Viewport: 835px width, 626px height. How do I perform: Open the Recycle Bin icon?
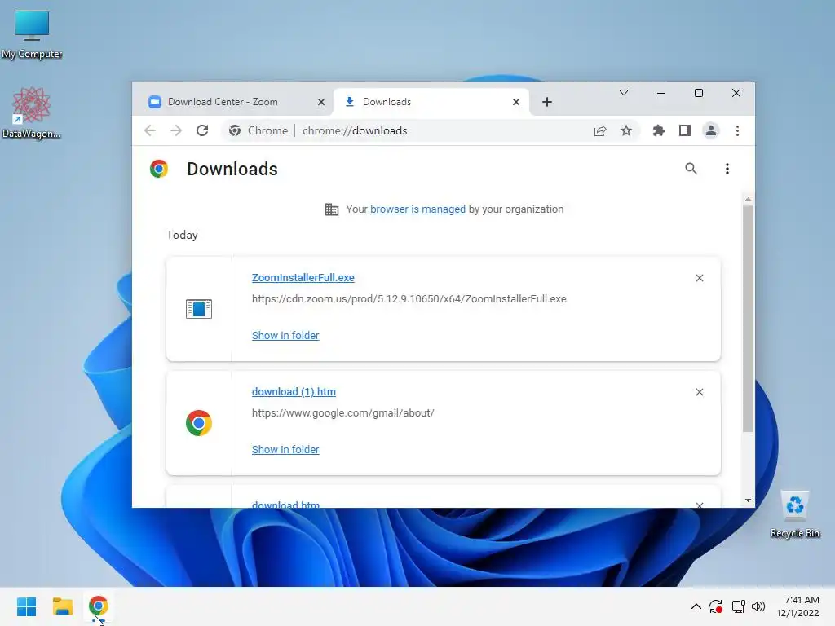(x=794, y=514)
